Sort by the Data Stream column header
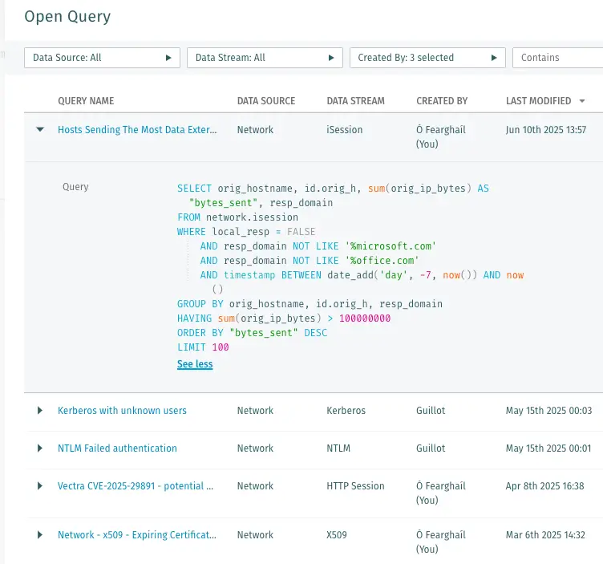603x564 pixels. click(356, 101)
